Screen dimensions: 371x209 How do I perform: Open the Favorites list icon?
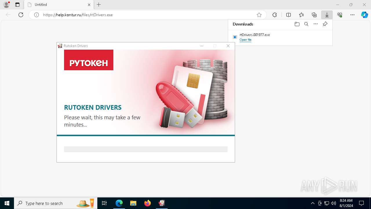301,15
